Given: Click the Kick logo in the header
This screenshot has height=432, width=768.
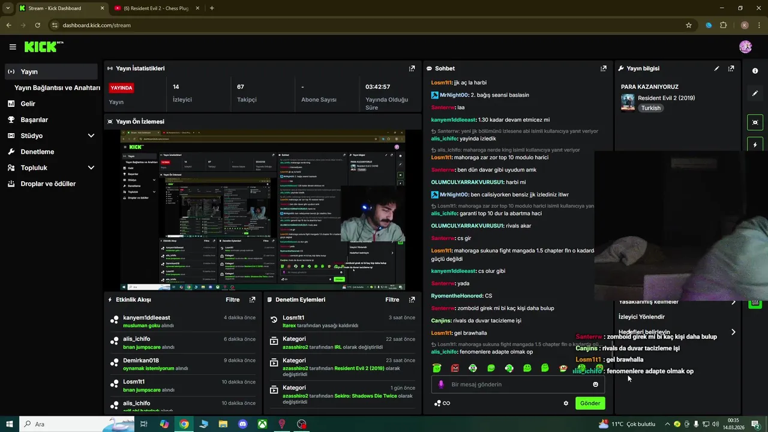Looking at the screenshot, I should point(44,47).
